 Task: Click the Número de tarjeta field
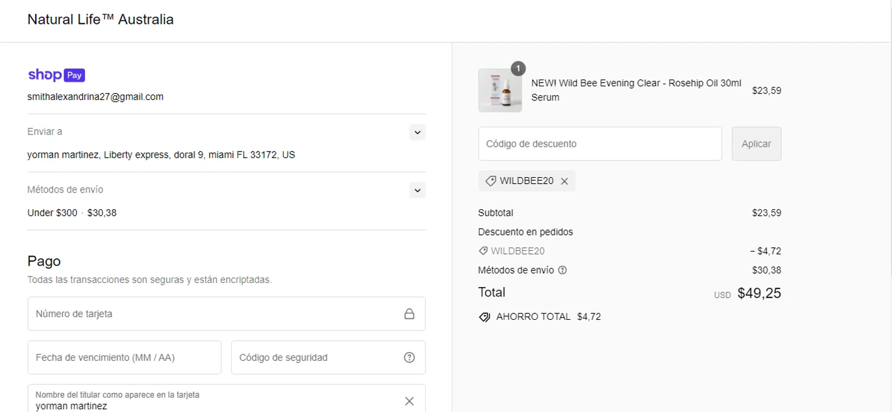(214, 314)
